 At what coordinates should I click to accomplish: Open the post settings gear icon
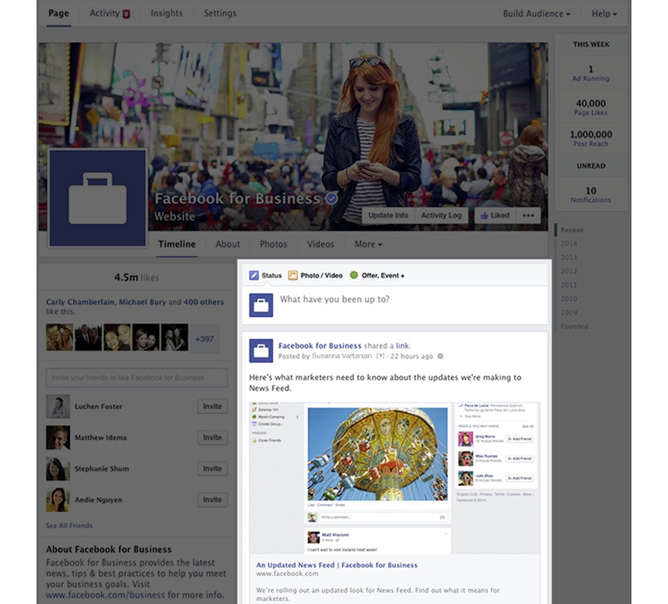point(440,356)
